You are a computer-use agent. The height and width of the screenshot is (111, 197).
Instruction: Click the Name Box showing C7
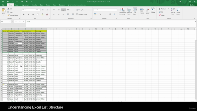[6, 22]
